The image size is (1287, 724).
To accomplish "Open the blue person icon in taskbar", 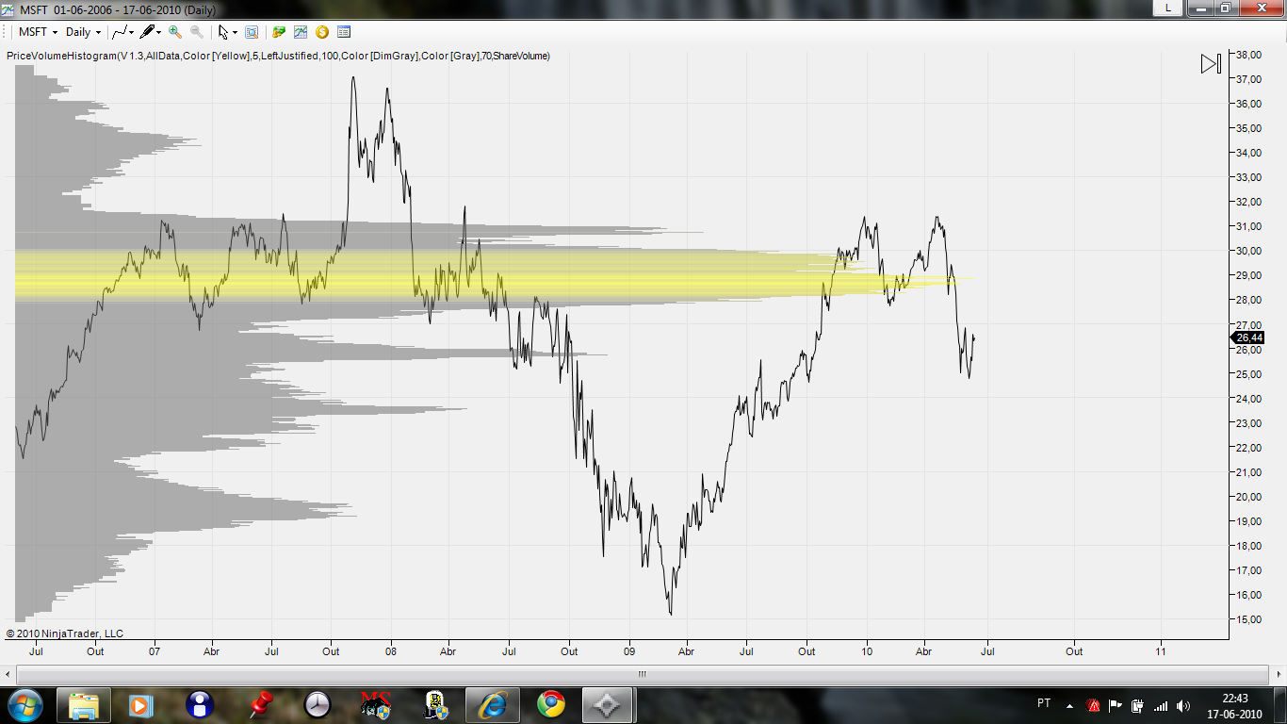I will click(199, 704).
